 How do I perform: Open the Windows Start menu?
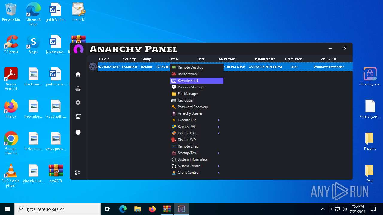[x=7, y=209]
